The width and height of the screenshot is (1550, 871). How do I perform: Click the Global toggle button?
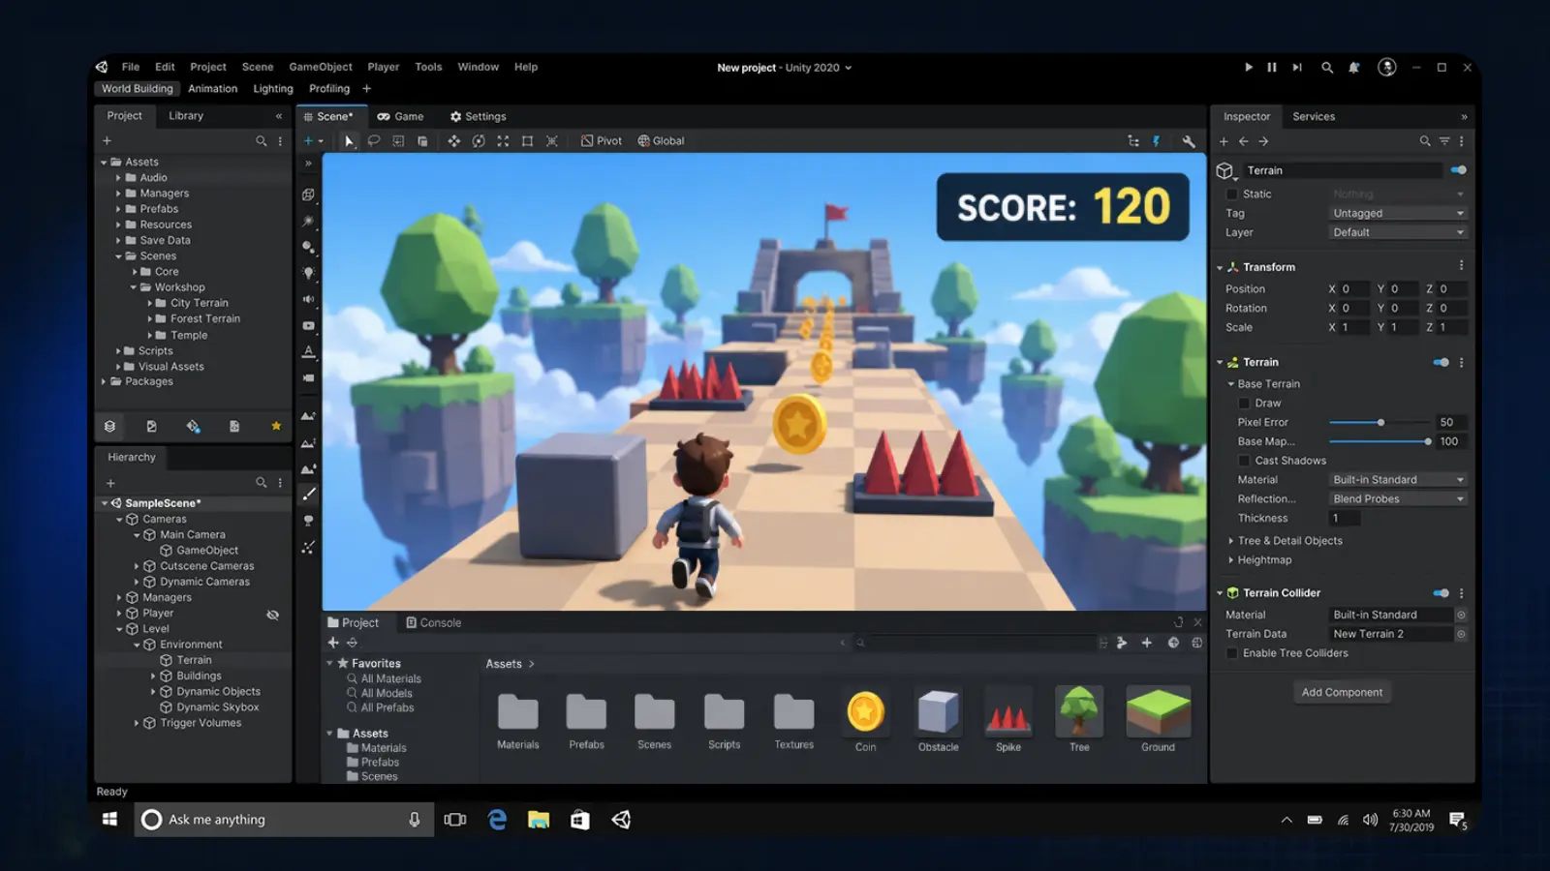(x=661, y=141)
